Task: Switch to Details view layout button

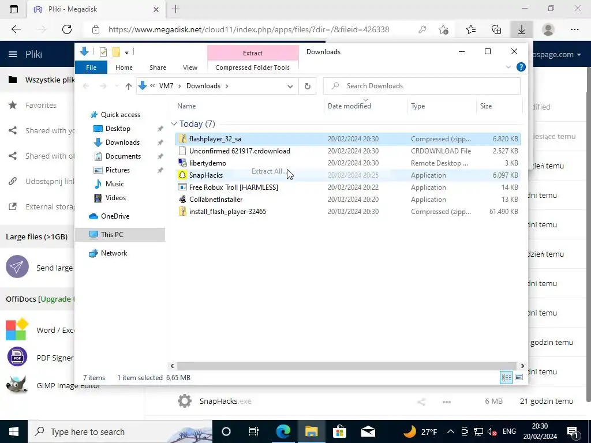Action: [506, 377]
